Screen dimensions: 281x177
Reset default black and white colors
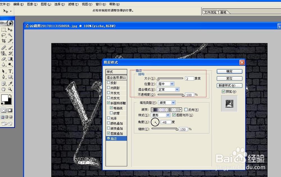2,104
